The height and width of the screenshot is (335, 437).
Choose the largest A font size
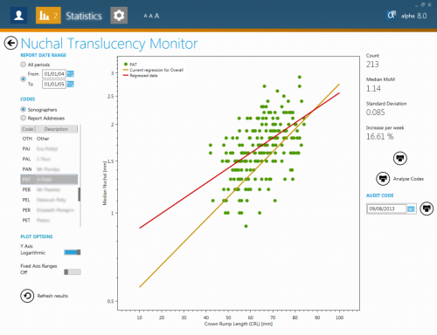156,16
